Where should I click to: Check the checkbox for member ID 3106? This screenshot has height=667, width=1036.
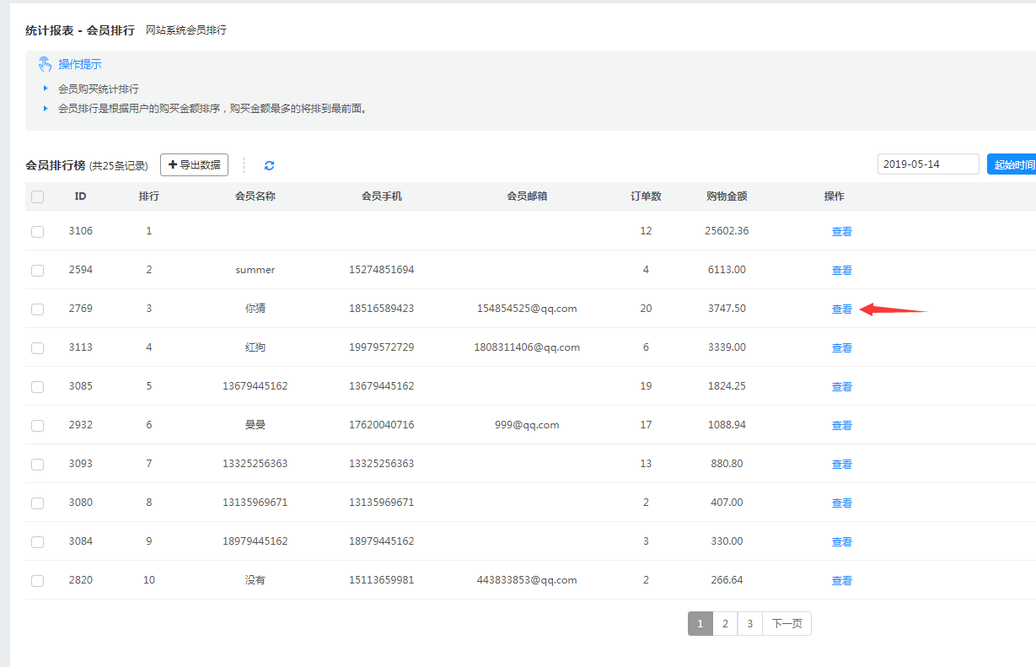tap(37, 231)
